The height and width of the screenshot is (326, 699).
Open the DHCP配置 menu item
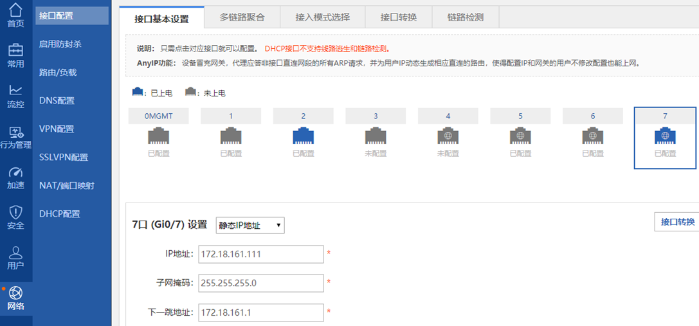coord(60,214)
